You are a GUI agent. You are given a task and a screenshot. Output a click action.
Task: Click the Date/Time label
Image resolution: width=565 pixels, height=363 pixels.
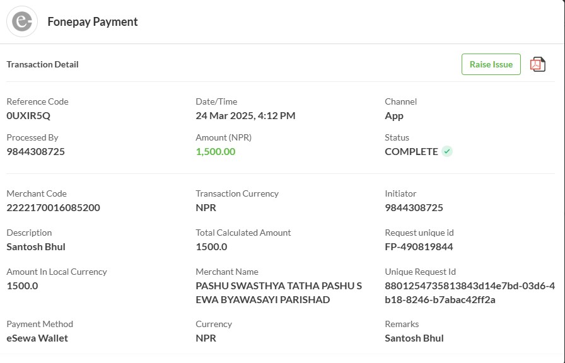tap(216, 101)
